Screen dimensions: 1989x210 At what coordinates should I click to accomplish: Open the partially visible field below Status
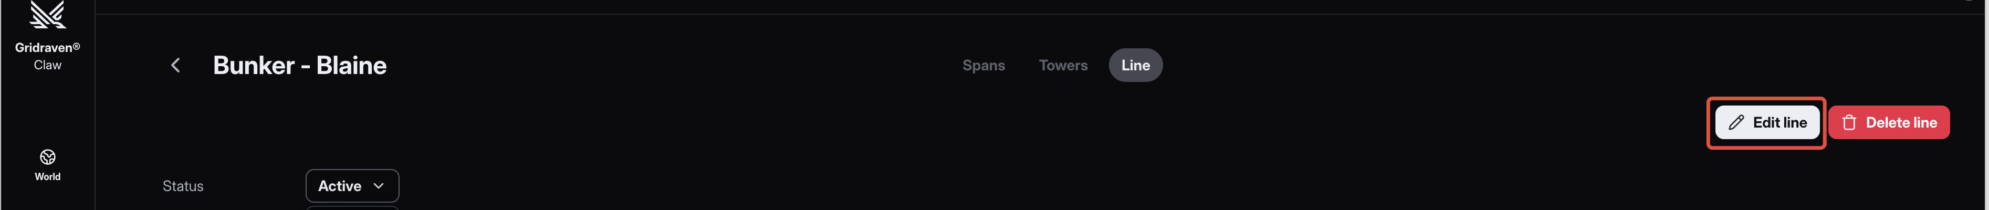coord(352,207)
